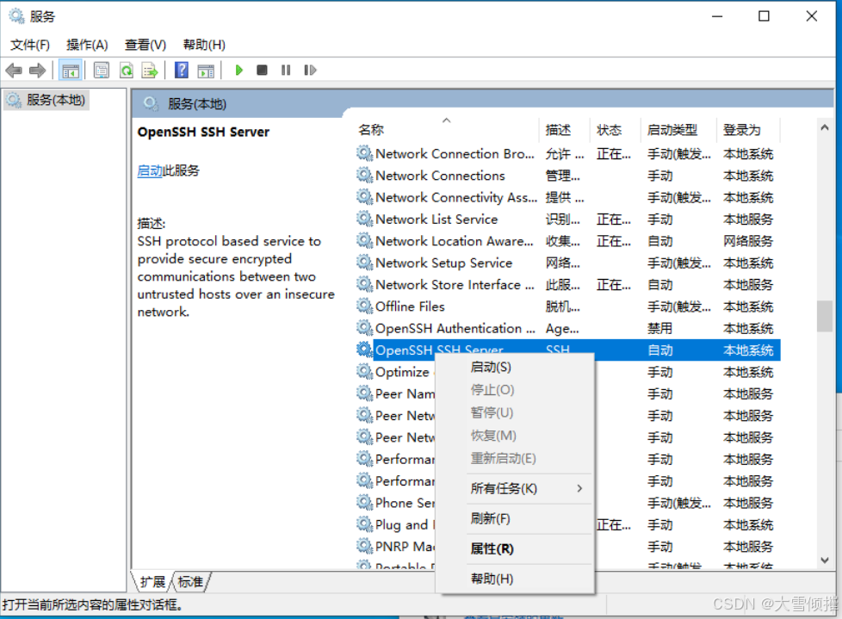The width and height of the screenshot is (842, 619).
Task: Click the green refresh toolbar icon
Action: point(127,71)
